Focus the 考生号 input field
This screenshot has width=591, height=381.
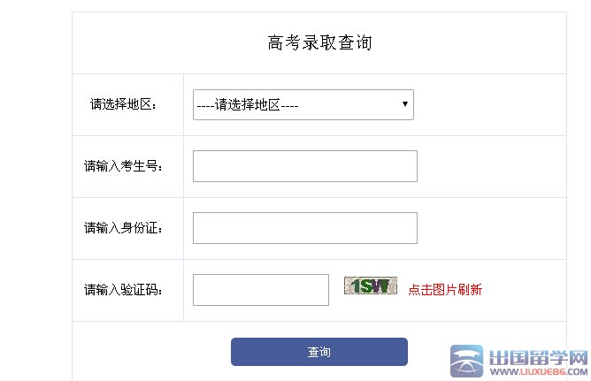pos(304,166)
